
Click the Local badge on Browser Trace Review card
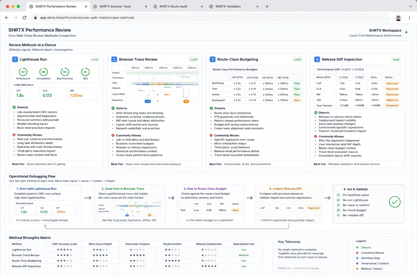(194, 59)
